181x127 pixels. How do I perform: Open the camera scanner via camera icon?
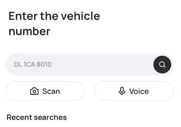coord(34,91)
